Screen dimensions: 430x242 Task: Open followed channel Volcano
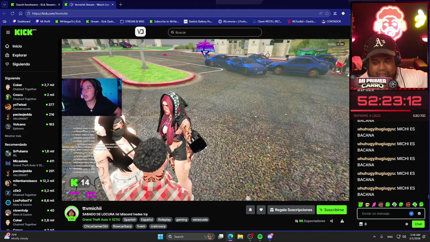[30, 126]
